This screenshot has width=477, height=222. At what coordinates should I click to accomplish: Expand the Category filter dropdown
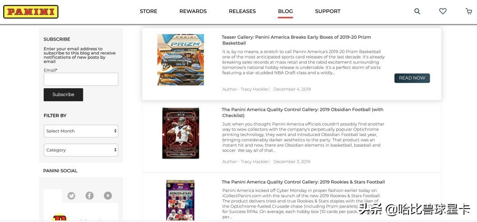pos(81,150)
